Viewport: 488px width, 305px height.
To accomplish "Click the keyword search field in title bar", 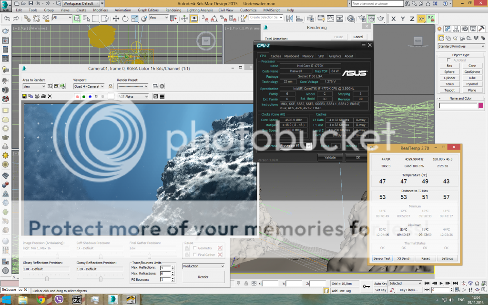I will (377, 3).
